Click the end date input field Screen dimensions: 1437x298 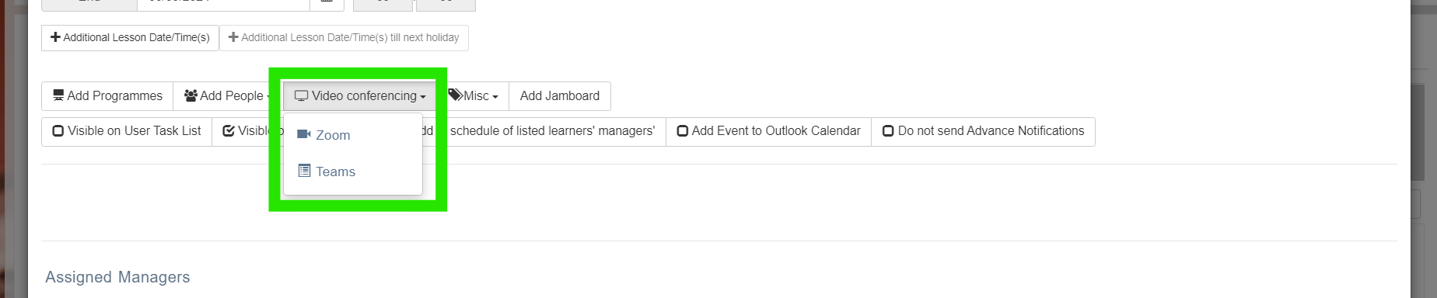click(x=223, y=3)
